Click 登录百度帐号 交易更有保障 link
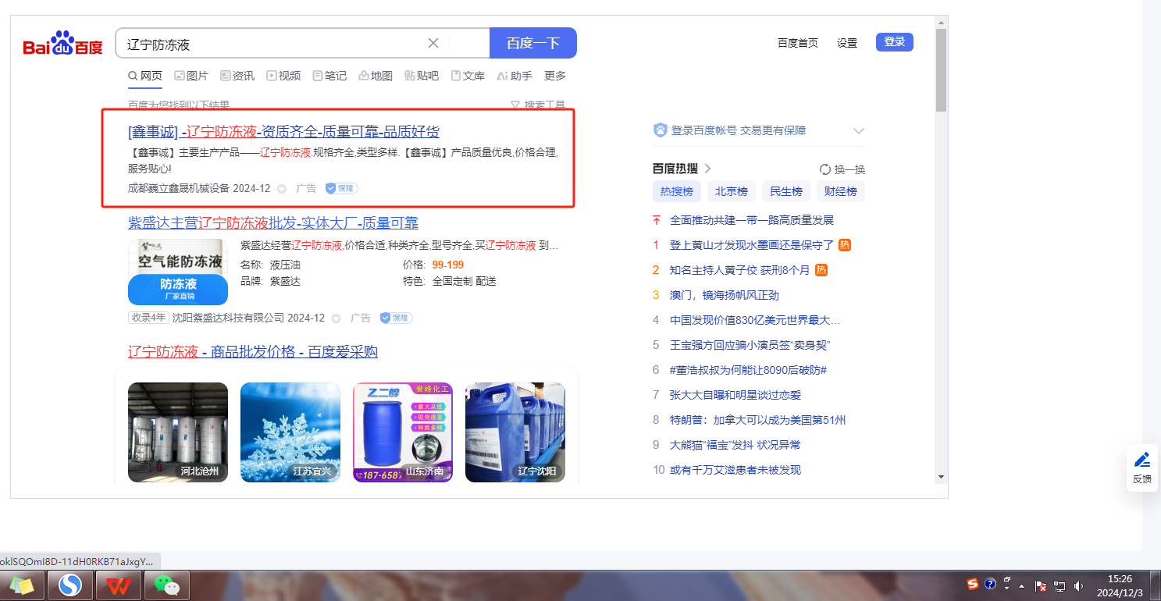This screenshot has width=1161, height=601. coord(739,130)
